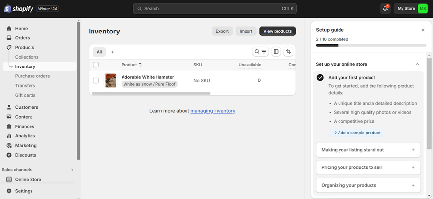Screen dimensions: 433x199
Task: Open Gift cards page
Action: coord(25,95)
